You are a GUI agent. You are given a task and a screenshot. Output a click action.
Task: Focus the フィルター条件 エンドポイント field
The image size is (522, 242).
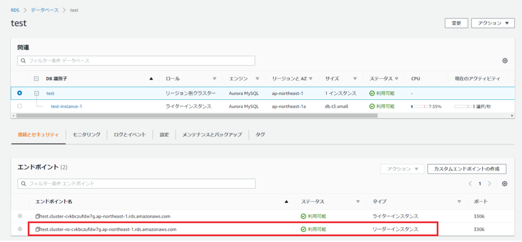point(136,183)
